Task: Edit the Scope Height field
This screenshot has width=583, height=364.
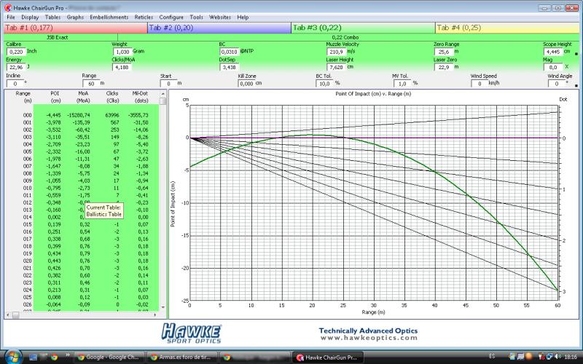Action: coord(552,52)
